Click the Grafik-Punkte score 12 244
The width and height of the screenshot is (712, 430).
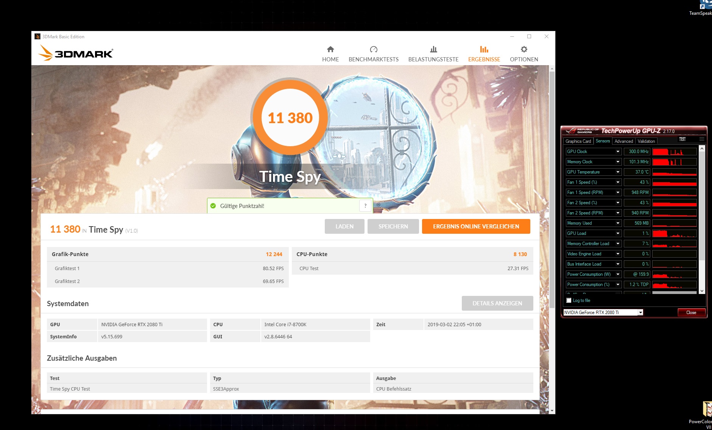(274, 254)
